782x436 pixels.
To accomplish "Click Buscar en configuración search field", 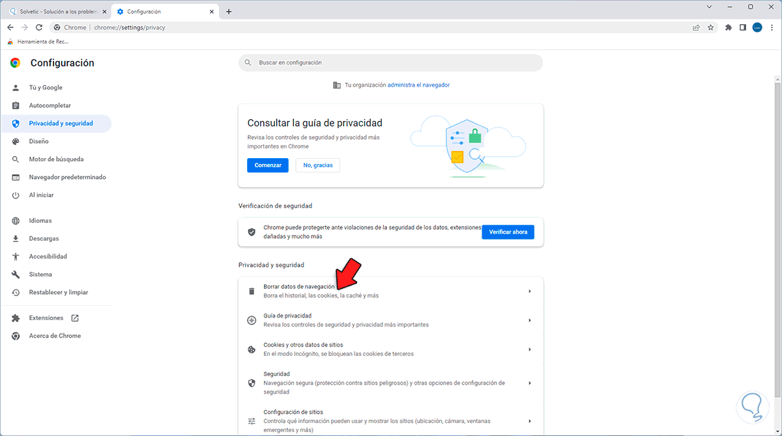I will pyautogui.click(x=390, y=62).
